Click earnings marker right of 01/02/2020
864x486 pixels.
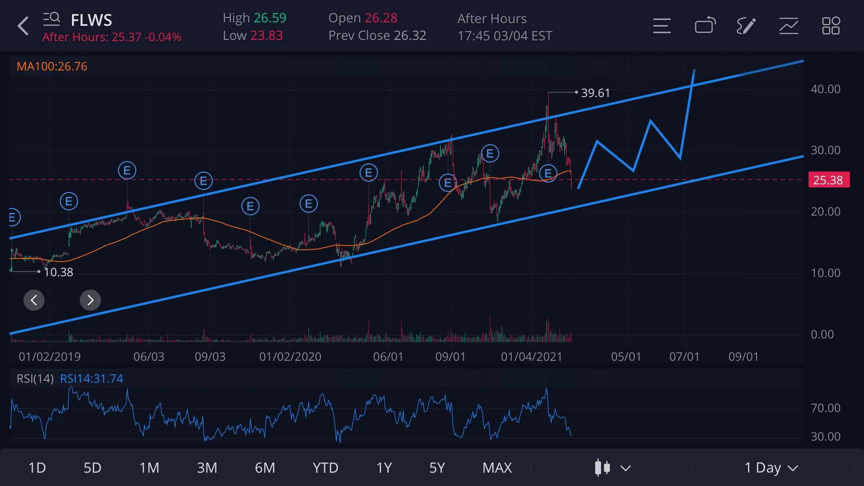[309, 203]
